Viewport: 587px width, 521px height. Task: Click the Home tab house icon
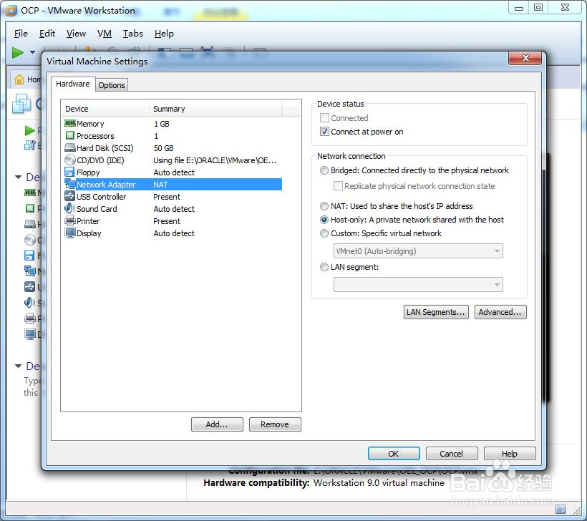(19, 79)
